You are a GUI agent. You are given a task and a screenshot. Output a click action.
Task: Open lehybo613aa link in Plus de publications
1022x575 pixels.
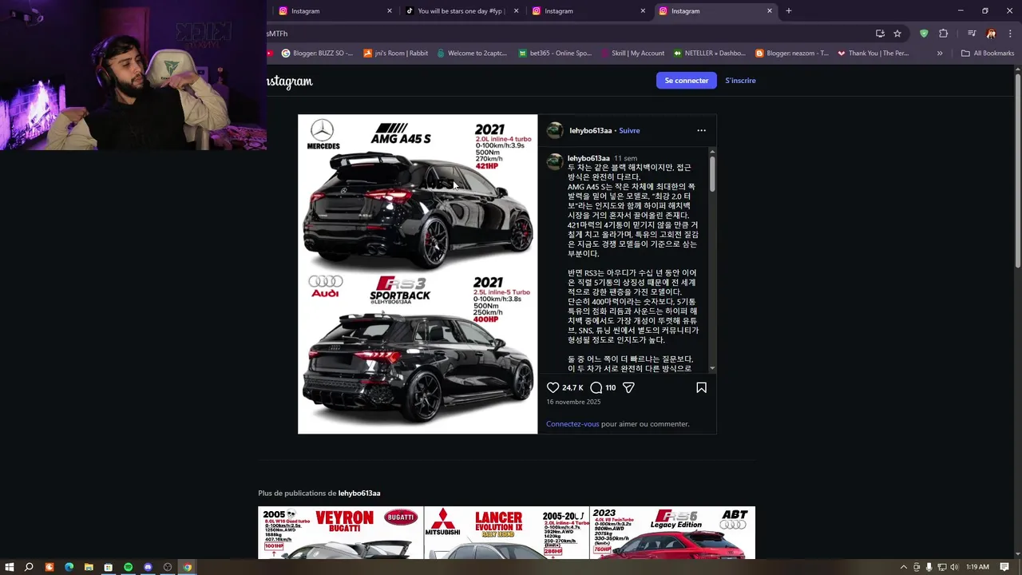[359, 494]
